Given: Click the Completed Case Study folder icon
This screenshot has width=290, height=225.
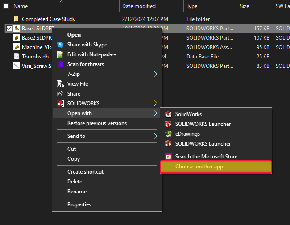Looking at the screenshot, I should click(x=16, y=19).
